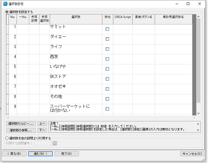Click the table's vertical scrollbar thumb

pos(198,60)
